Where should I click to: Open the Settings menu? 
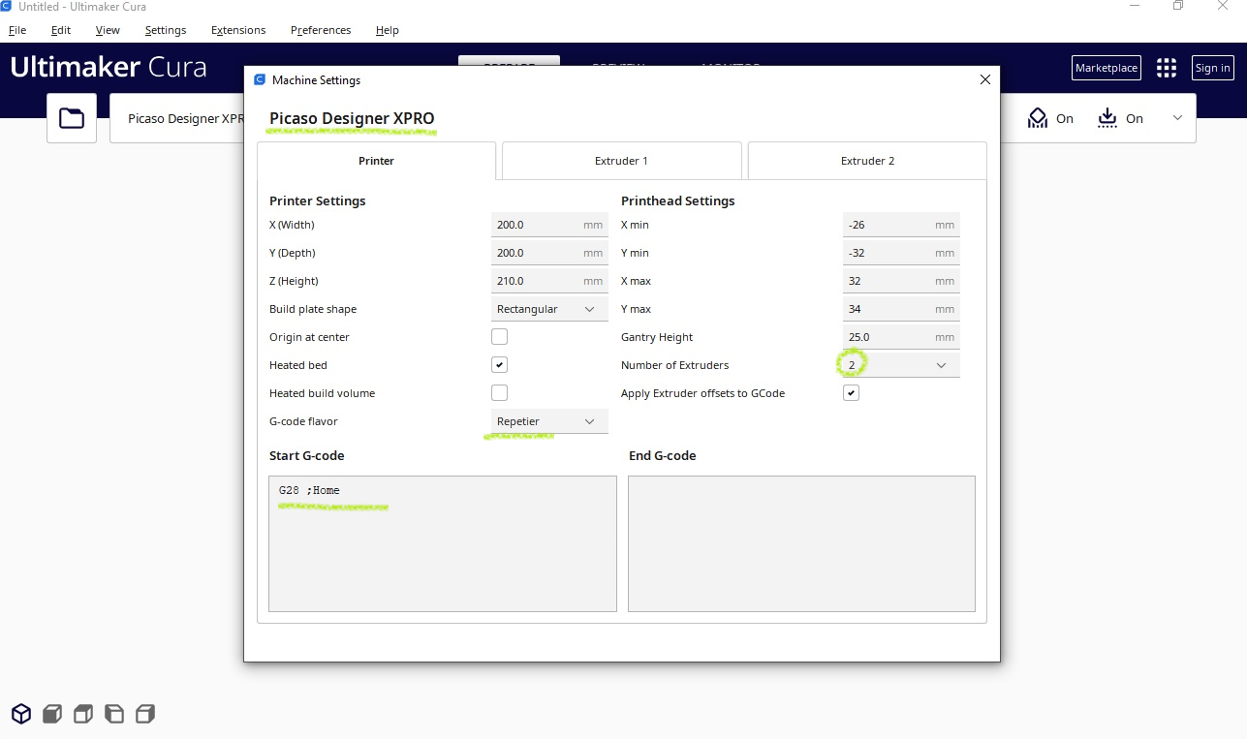[x=166, y=30]
